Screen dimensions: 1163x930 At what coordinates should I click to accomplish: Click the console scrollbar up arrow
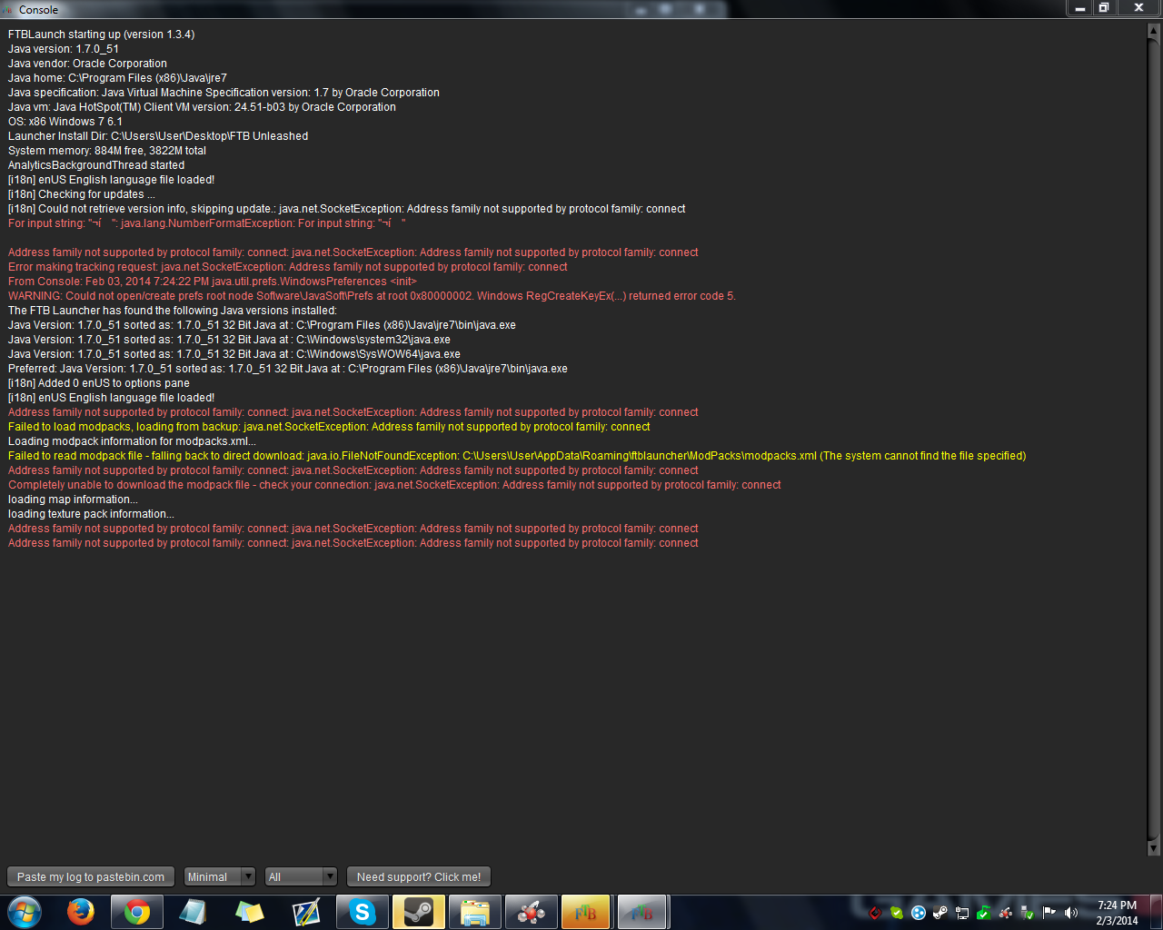[1154, 31]
